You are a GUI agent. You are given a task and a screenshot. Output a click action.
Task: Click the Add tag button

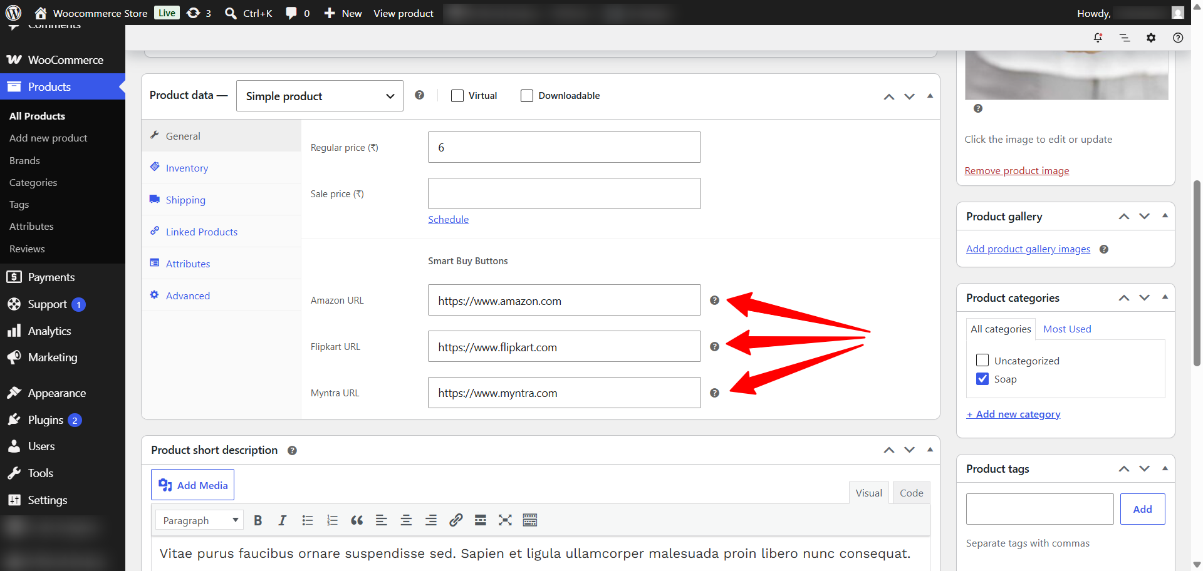pyautogui.click(x=1142, y=509)
